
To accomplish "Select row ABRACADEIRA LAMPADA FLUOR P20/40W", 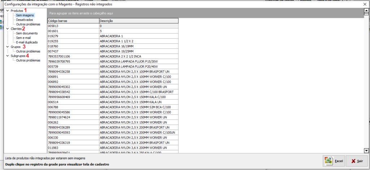I will [x=113, y=66].
